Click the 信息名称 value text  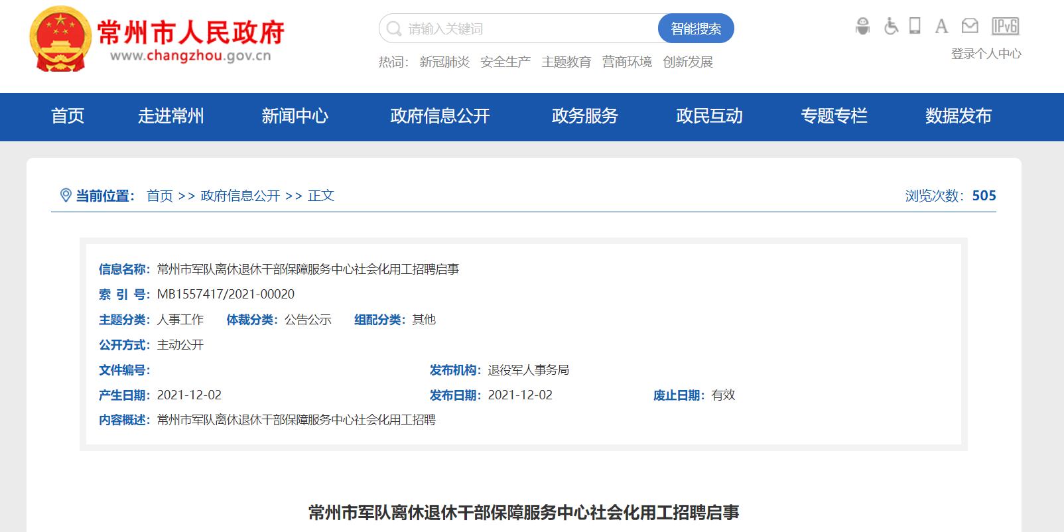tap(308, 269)
